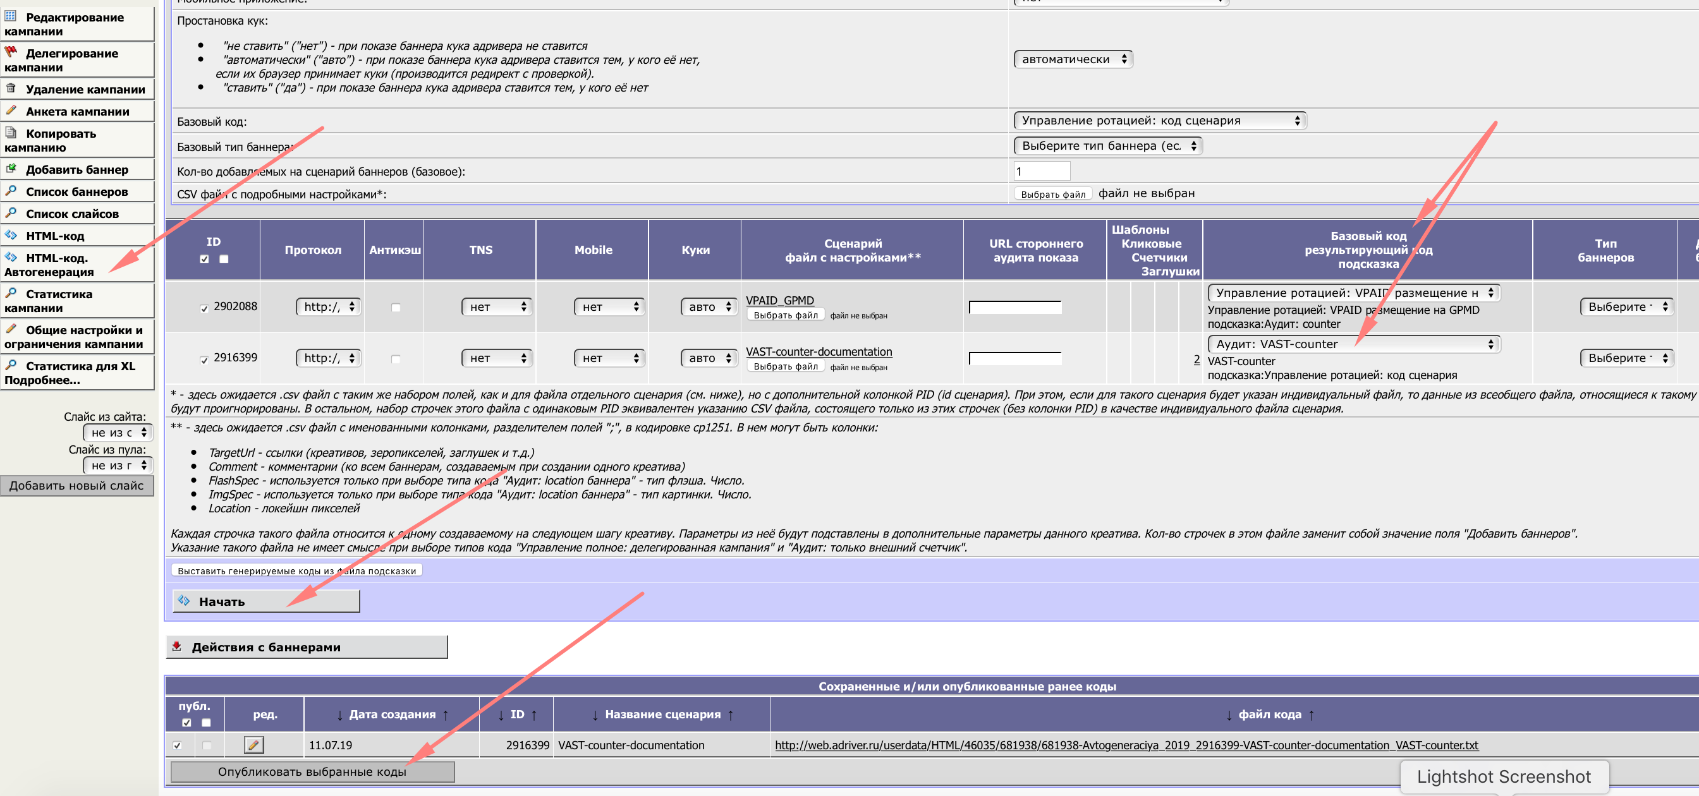Toggle the checkbox for scenario 2902088
The image size is (1699, 796).
pyautogui.click(x=204, y=308)
